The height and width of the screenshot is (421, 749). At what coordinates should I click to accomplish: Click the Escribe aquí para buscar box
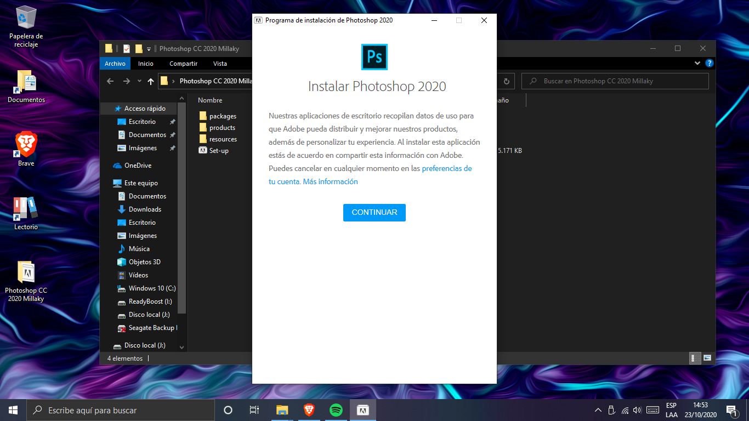tap(121, 410)
